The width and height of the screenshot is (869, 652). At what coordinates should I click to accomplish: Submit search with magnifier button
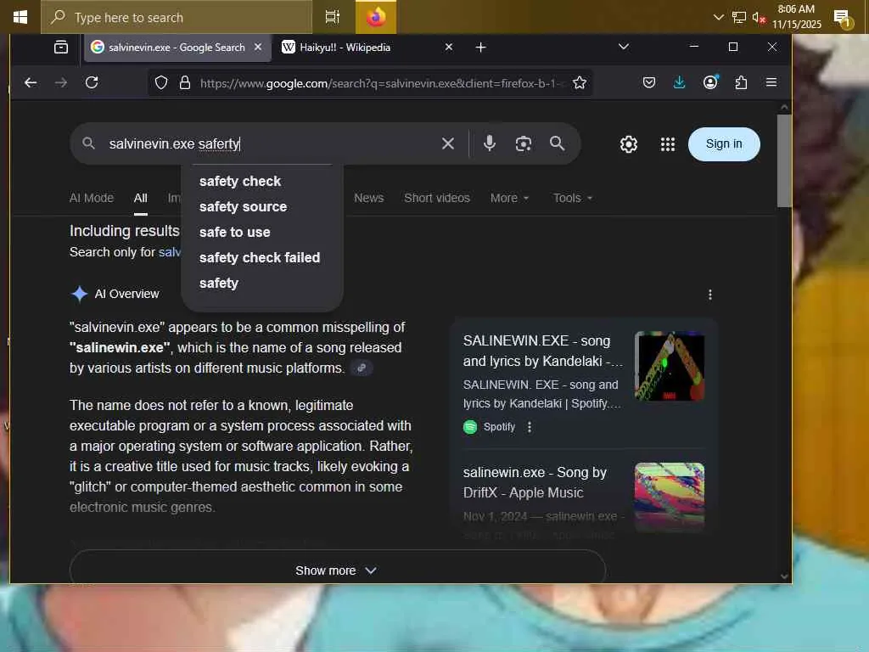(x=557, y=143)
